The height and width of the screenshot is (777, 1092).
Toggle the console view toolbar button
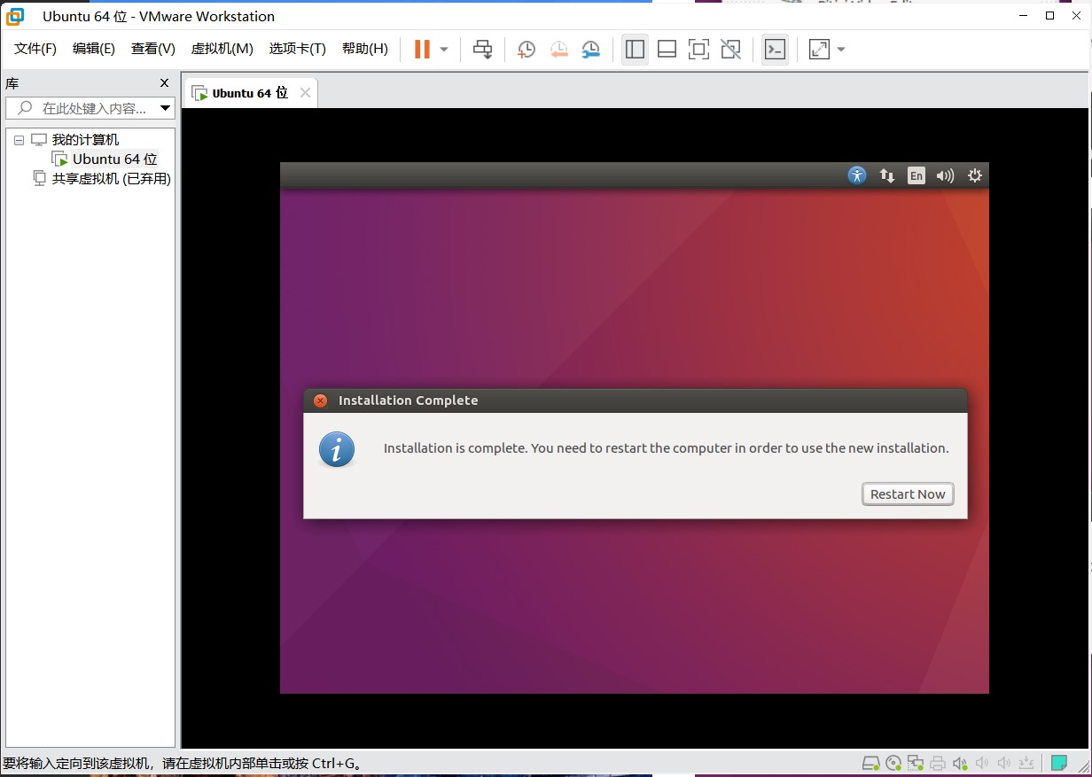point(775,50)
